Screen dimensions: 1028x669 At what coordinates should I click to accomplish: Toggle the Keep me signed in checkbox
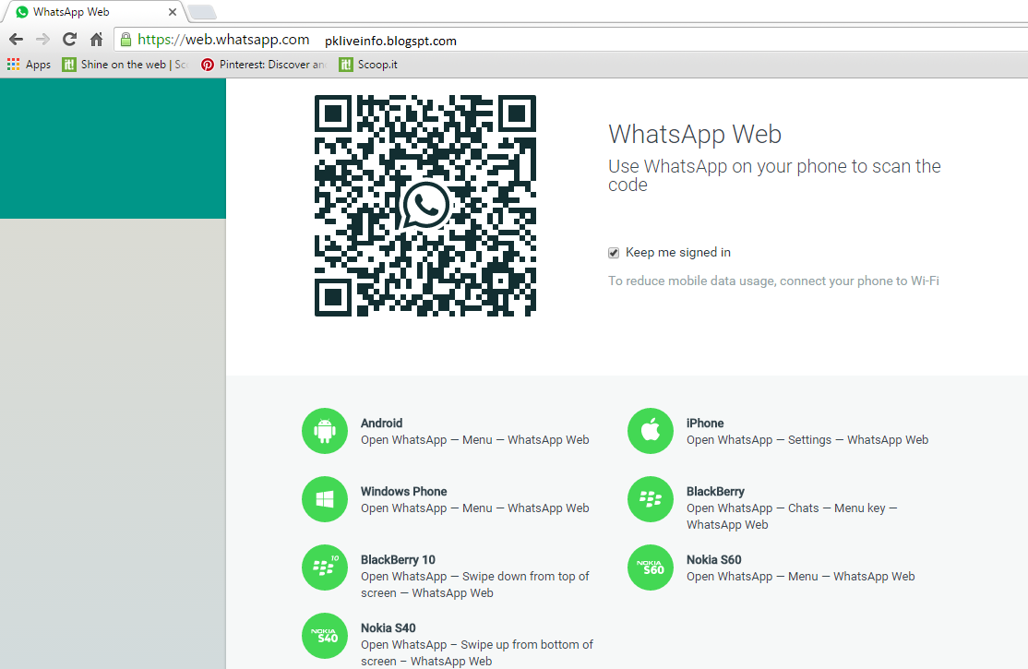614,253
